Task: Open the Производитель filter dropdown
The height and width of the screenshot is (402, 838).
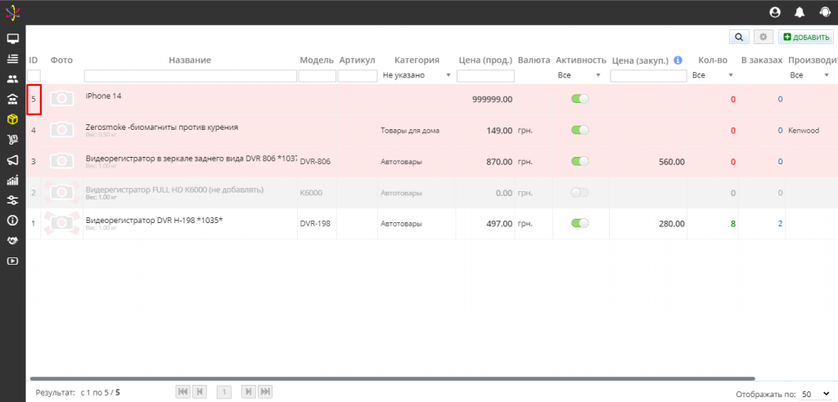Action: coord(809,76)
